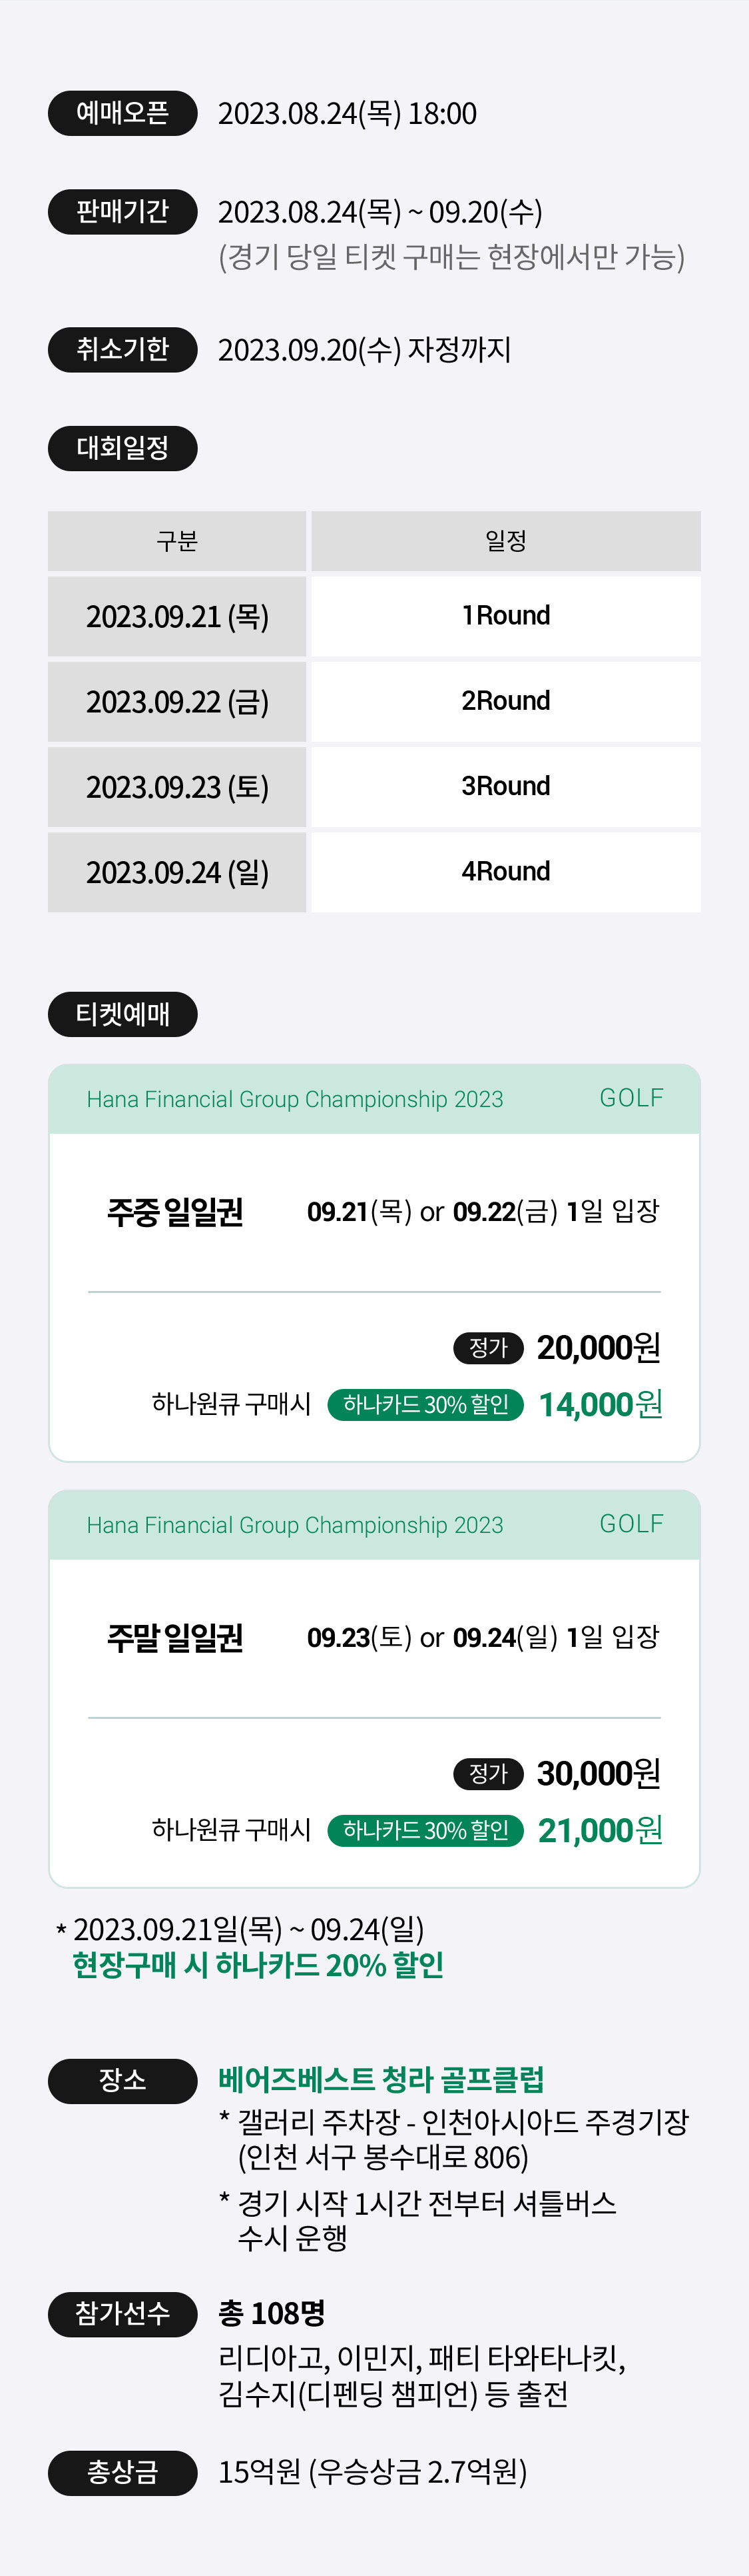Click 현장구매 시 하나카드 20% 할인 notice
The width and height of the screenshot is (749, 2576).
point(258,1965)
